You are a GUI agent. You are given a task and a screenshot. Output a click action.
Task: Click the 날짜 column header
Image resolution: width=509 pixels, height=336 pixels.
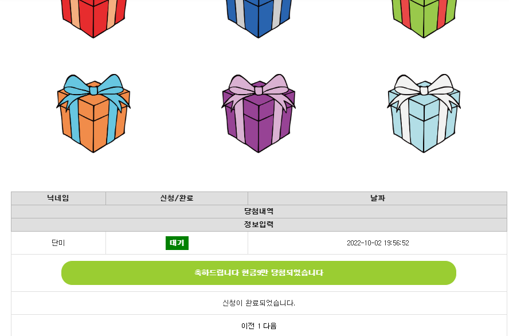click(x=378, y=198)
